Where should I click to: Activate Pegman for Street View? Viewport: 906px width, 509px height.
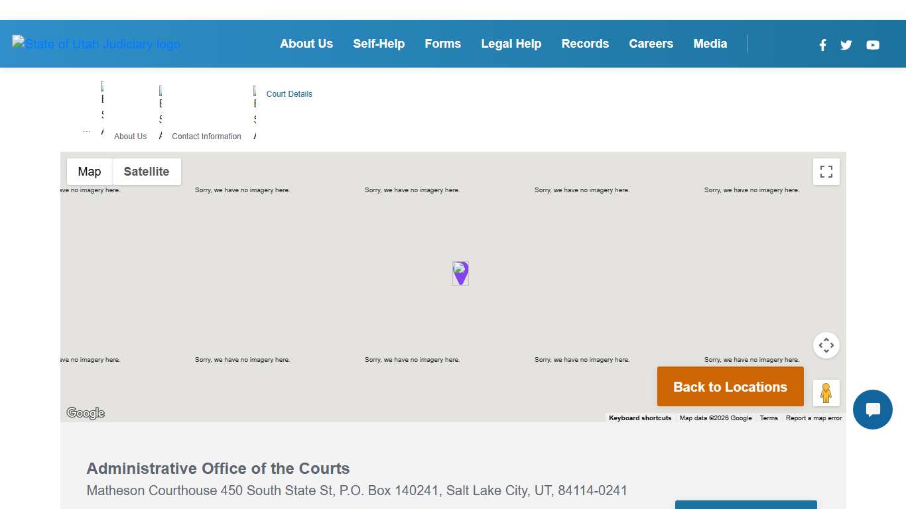pos(826,392)
